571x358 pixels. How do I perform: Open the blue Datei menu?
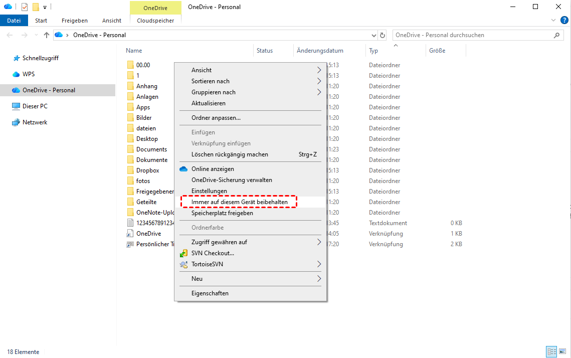(14, 21)
